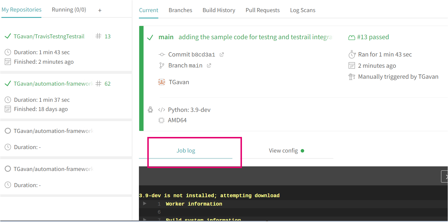Image resolution: width=448 pixels, height=222 pixels.
Task: Open the Build History tab
Action: tap(219, 10)
